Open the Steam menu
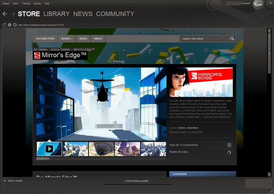The height and width of the screenshot is (194, 274). click(6, 3)
